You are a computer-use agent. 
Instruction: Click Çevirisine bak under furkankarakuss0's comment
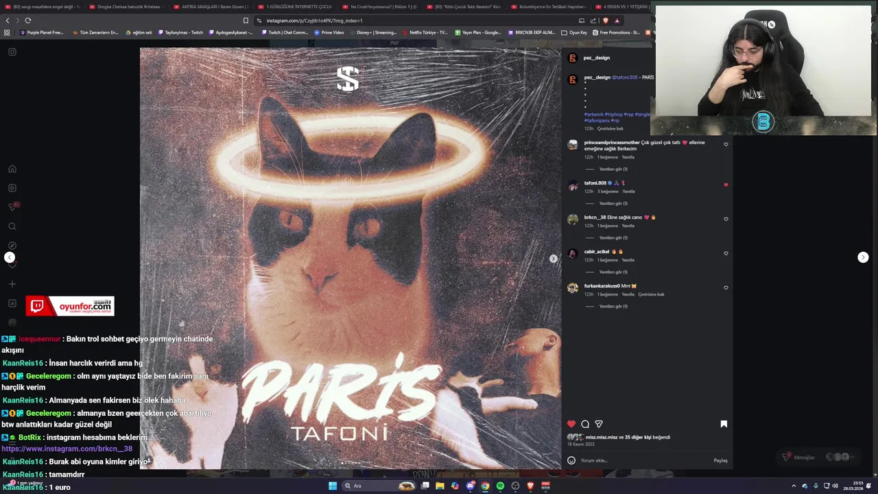[x=651, y=294]
